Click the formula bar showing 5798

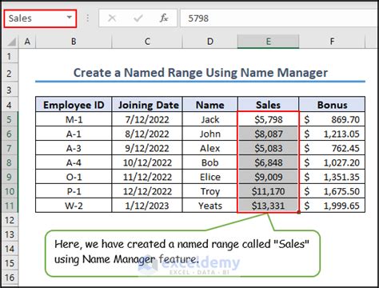[279, 18]
